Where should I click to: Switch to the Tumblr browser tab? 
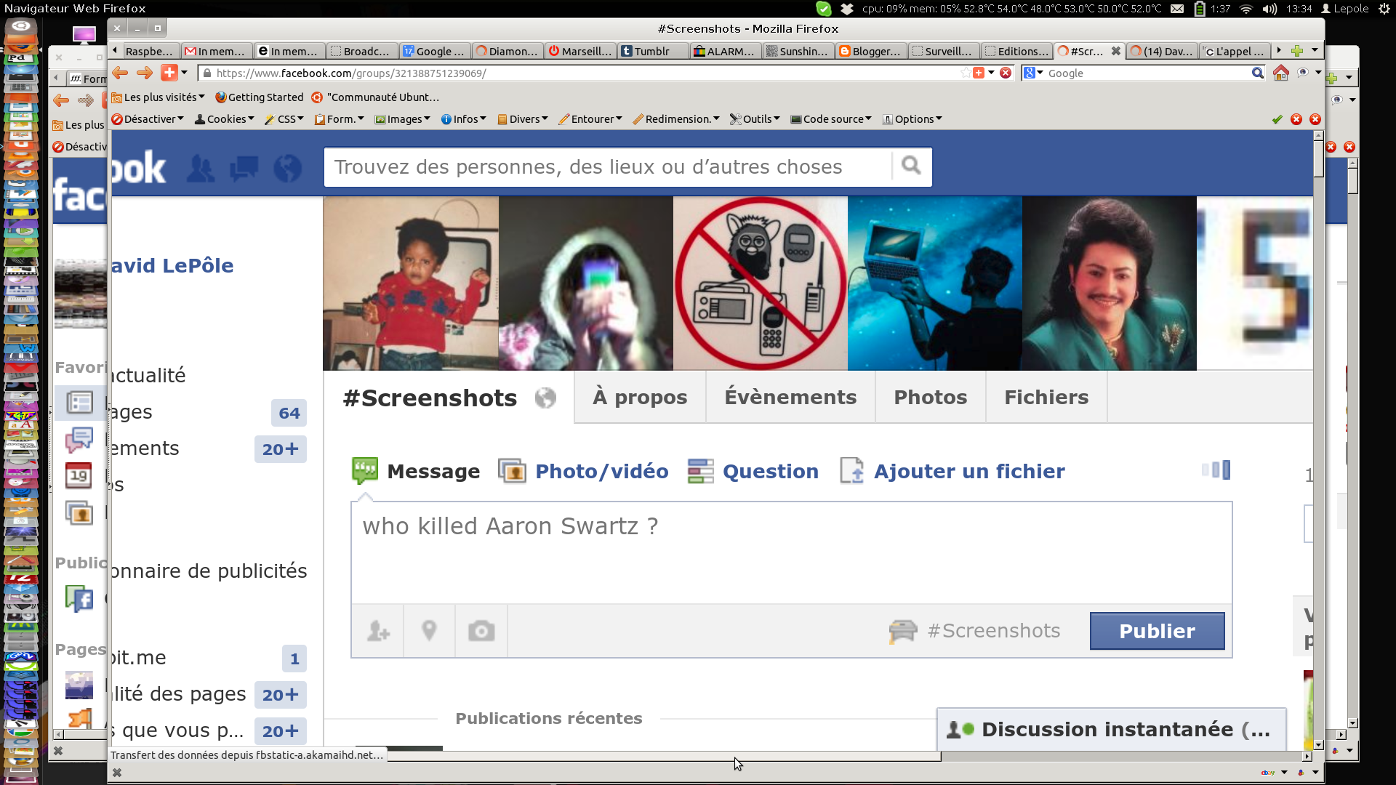pos(651,51)
